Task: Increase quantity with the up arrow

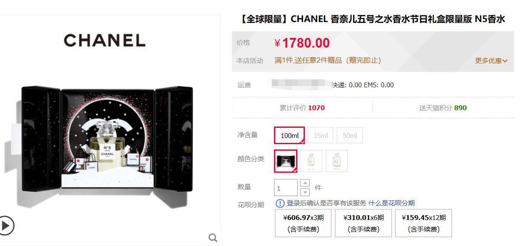Action: point(305,183)
